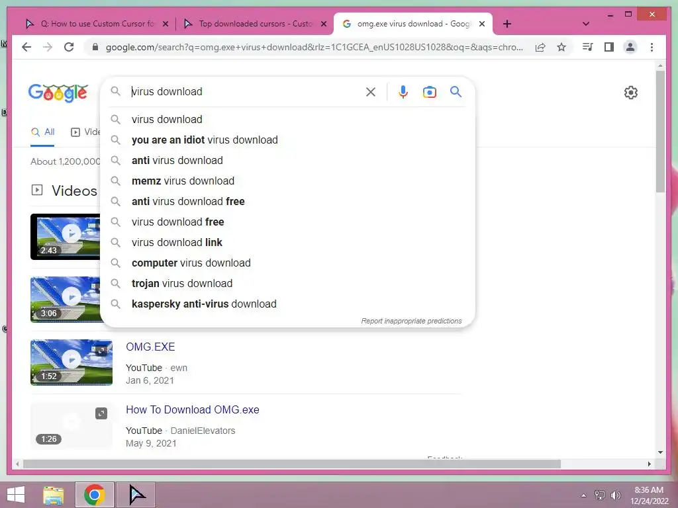678x508 pixels.
Task: Click the address bar URL
Action: [x=314, y=47]
